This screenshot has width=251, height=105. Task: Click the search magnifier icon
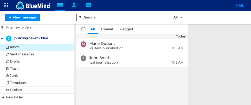tap(80, 17)
